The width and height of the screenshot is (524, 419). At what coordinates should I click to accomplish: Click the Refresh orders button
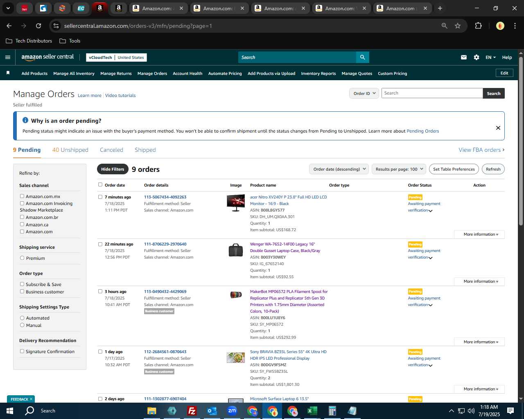pyautogui.click(x=493, y=169)
